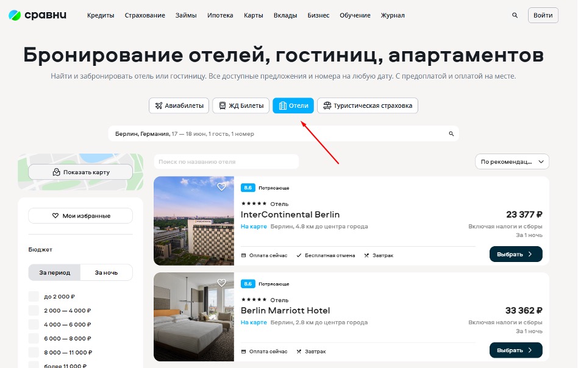Image resolution: width=578 pixels, height=368 pixels.
Task: Click the Бюджет filter heading
Action: click(40, 249)
